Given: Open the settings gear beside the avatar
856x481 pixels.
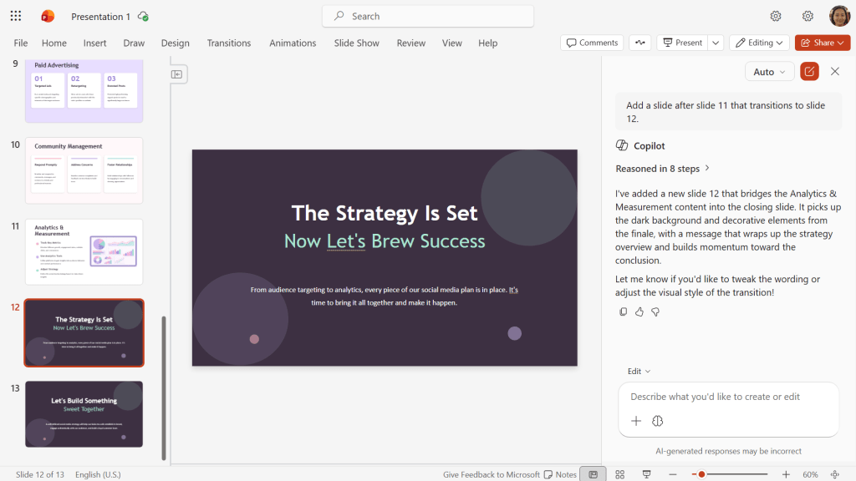Looking at the screenshot, I should pyautogui.click(x=808, y=17).
